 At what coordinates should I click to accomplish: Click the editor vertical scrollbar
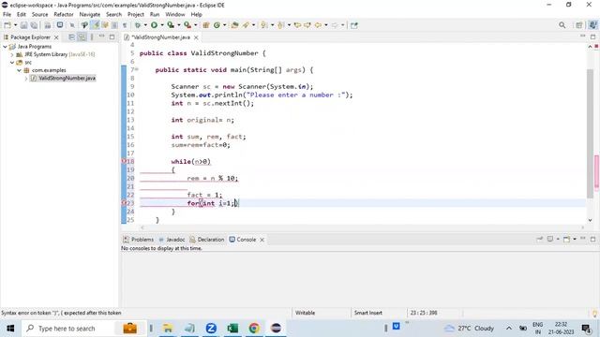click(590, 134)
